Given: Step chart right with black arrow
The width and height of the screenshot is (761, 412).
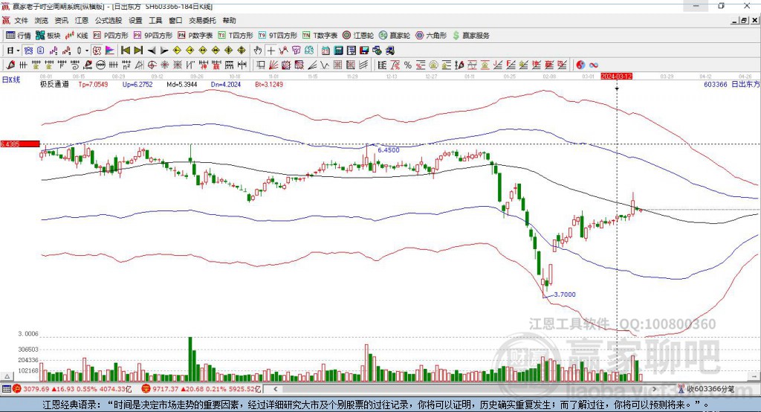Looking at the screenshot, I should 164,51.
